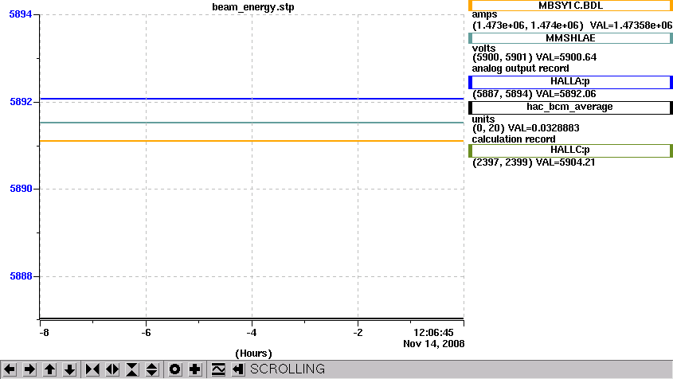
Task: Click the (Hours) axis caption
Action: coord(253,354)
